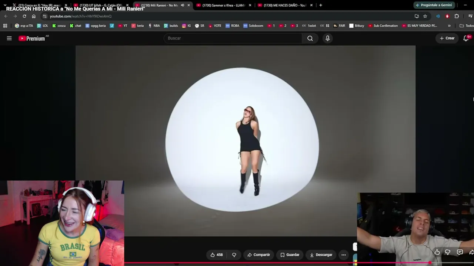Image resolution: width=474 pixels, height=266 pixels.
Task: Click the like thumb on overlay webcam
Action: coord(437,252)
